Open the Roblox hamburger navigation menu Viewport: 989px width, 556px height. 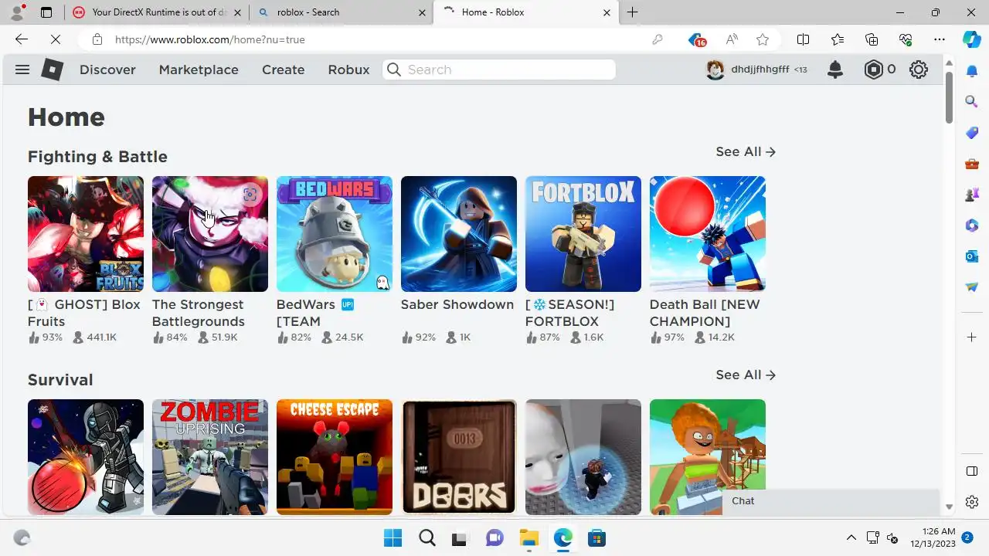click(x=22, y=69)
